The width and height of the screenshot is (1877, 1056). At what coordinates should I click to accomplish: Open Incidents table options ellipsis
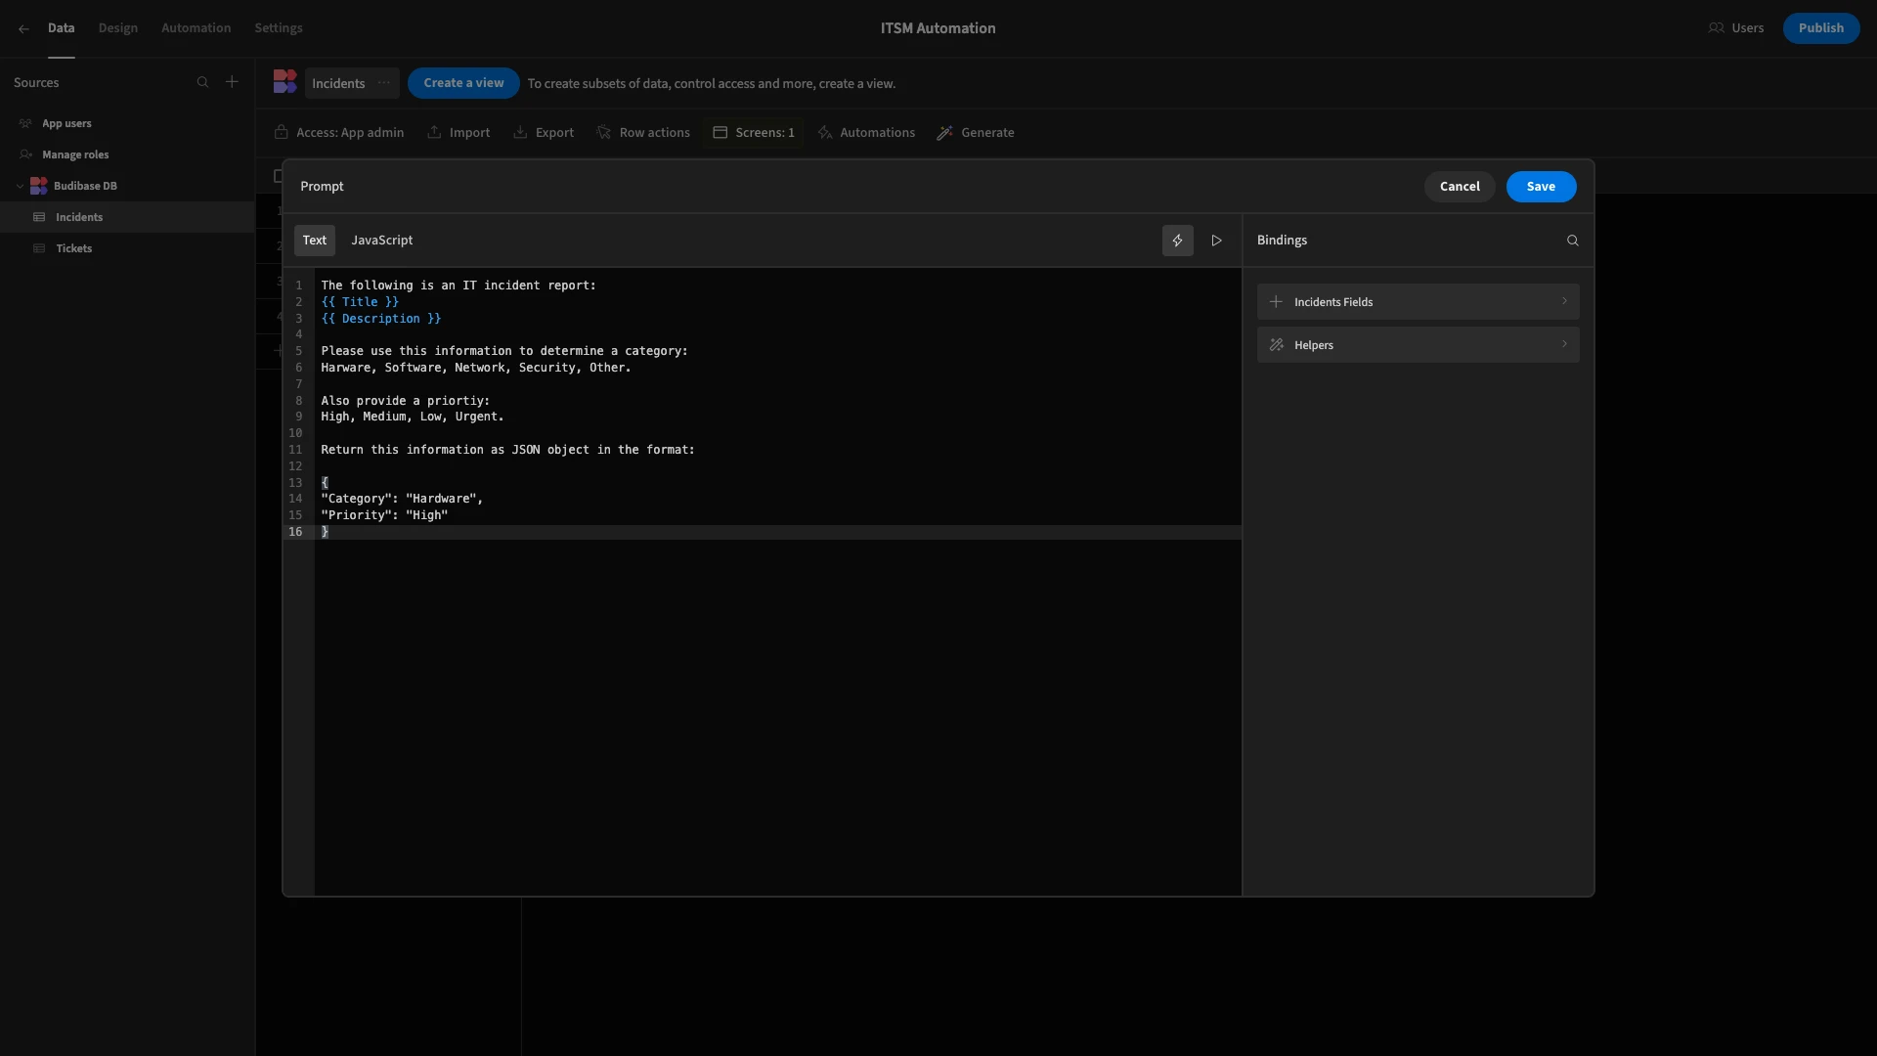click(384, 83)
